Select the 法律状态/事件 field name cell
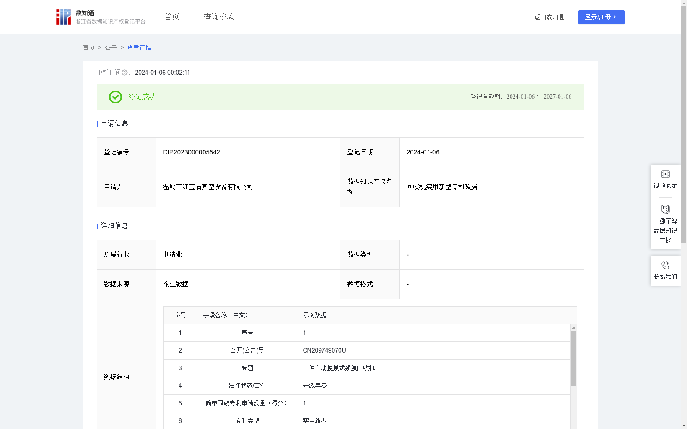Image resolution: width=687 pixels, height=429 pixels. tap(247, 386)
